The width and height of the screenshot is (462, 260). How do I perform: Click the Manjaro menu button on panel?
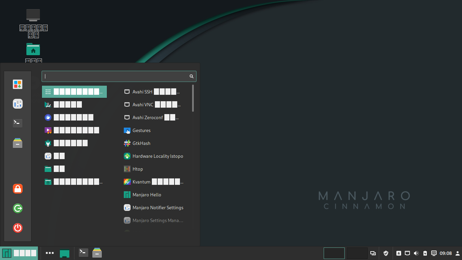[x=19, y=253]
